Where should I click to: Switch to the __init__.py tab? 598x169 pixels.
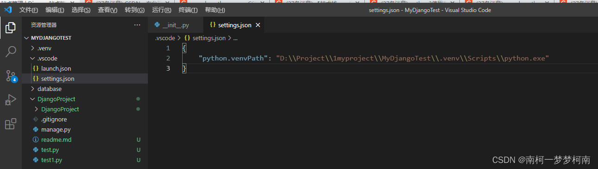point(176,25)
